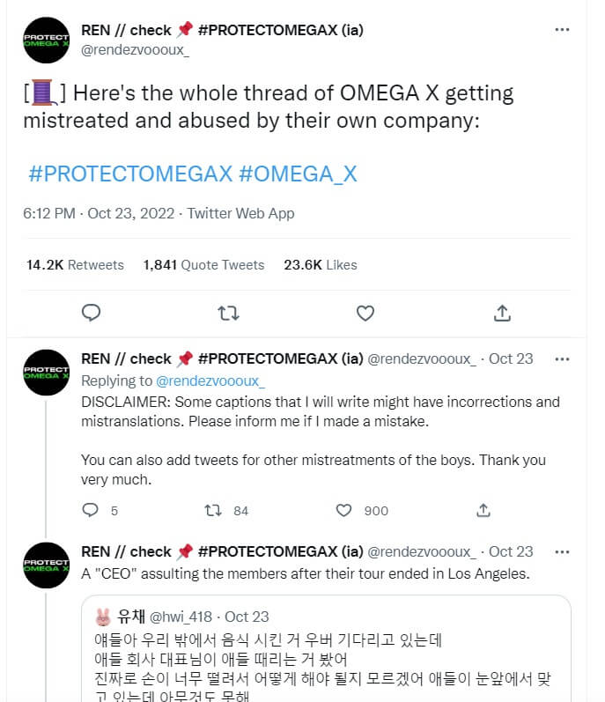The width and height of the screenshot is (605, 702).
Task: Open more options on the CEO tweet
Action: pyautogui.click(x=562, y=551)
